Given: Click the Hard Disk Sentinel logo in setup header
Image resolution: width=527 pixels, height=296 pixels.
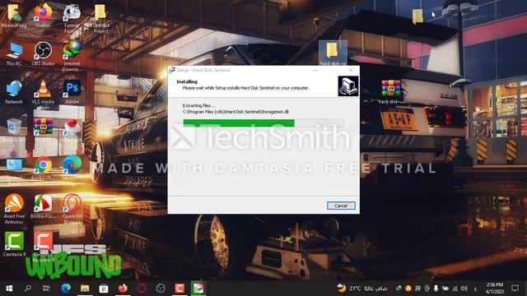Looking at the screenshot, I should pyautogui.click(x=347, y=86).
